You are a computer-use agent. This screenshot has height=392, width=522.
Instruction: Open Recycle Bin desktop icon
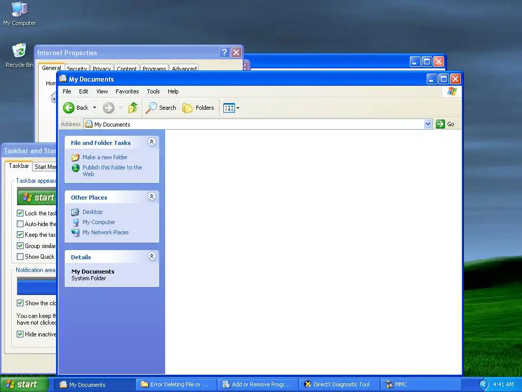pyautogui.click(x=19, y=56)
